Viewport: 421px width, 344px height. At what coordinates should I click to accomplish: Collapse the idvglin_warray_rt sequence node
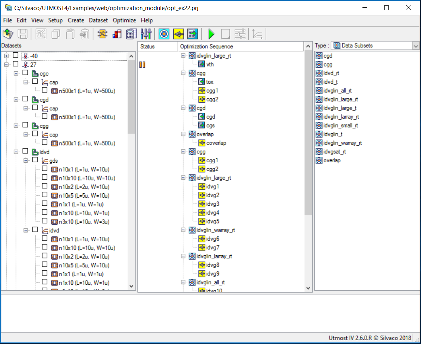pyautogui.click(x=183, y=230)
